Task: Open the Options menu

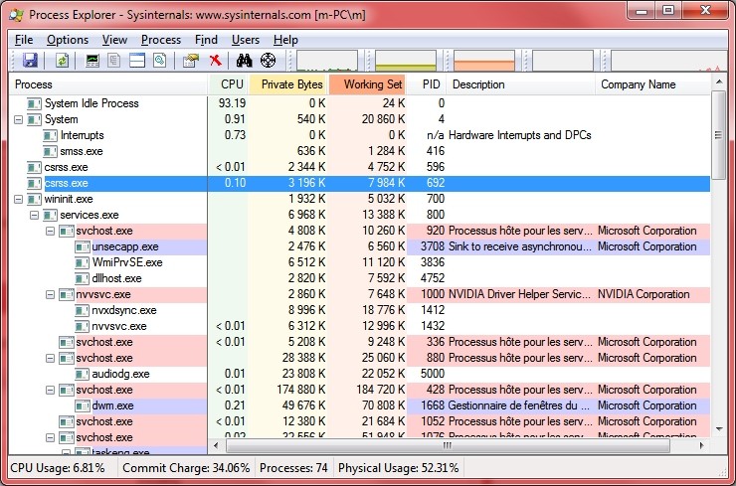Action: [68, 40]
